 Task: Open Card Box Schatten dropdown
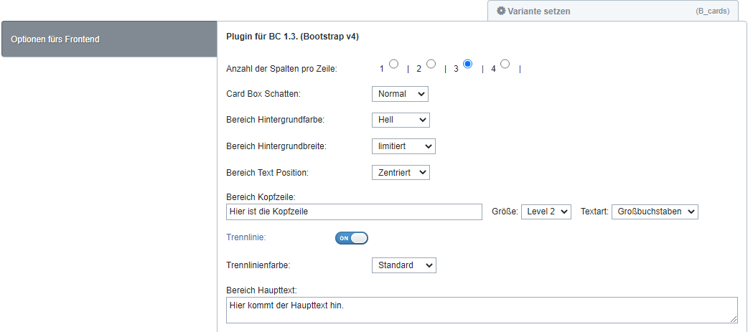pyautogui.click(x=400, y=94)
